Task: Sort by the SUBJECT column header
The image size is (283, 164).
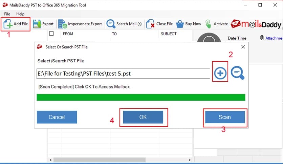Action: 169,34
